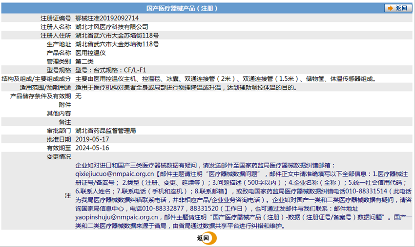The height and width of the screenshot is (247, 415).
Task: Click the orange 返回 button at the page bottom
Action: 207,238
